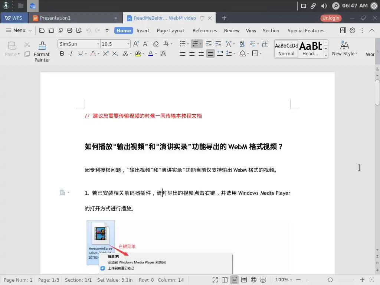Open the highlight color dropdown arrow
Viewport: 380px width, 285px height.
coord(143,53)
